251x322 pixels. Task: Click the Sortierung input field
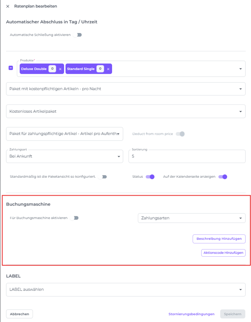187,156
